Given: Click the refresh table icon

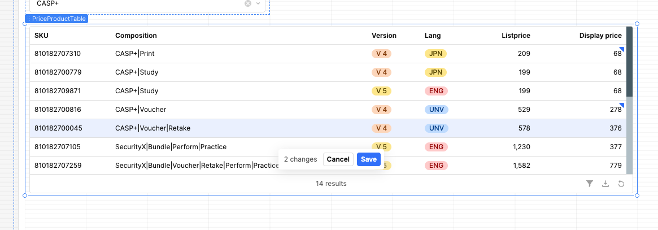Looking at the screenshot, I should 621,184.
